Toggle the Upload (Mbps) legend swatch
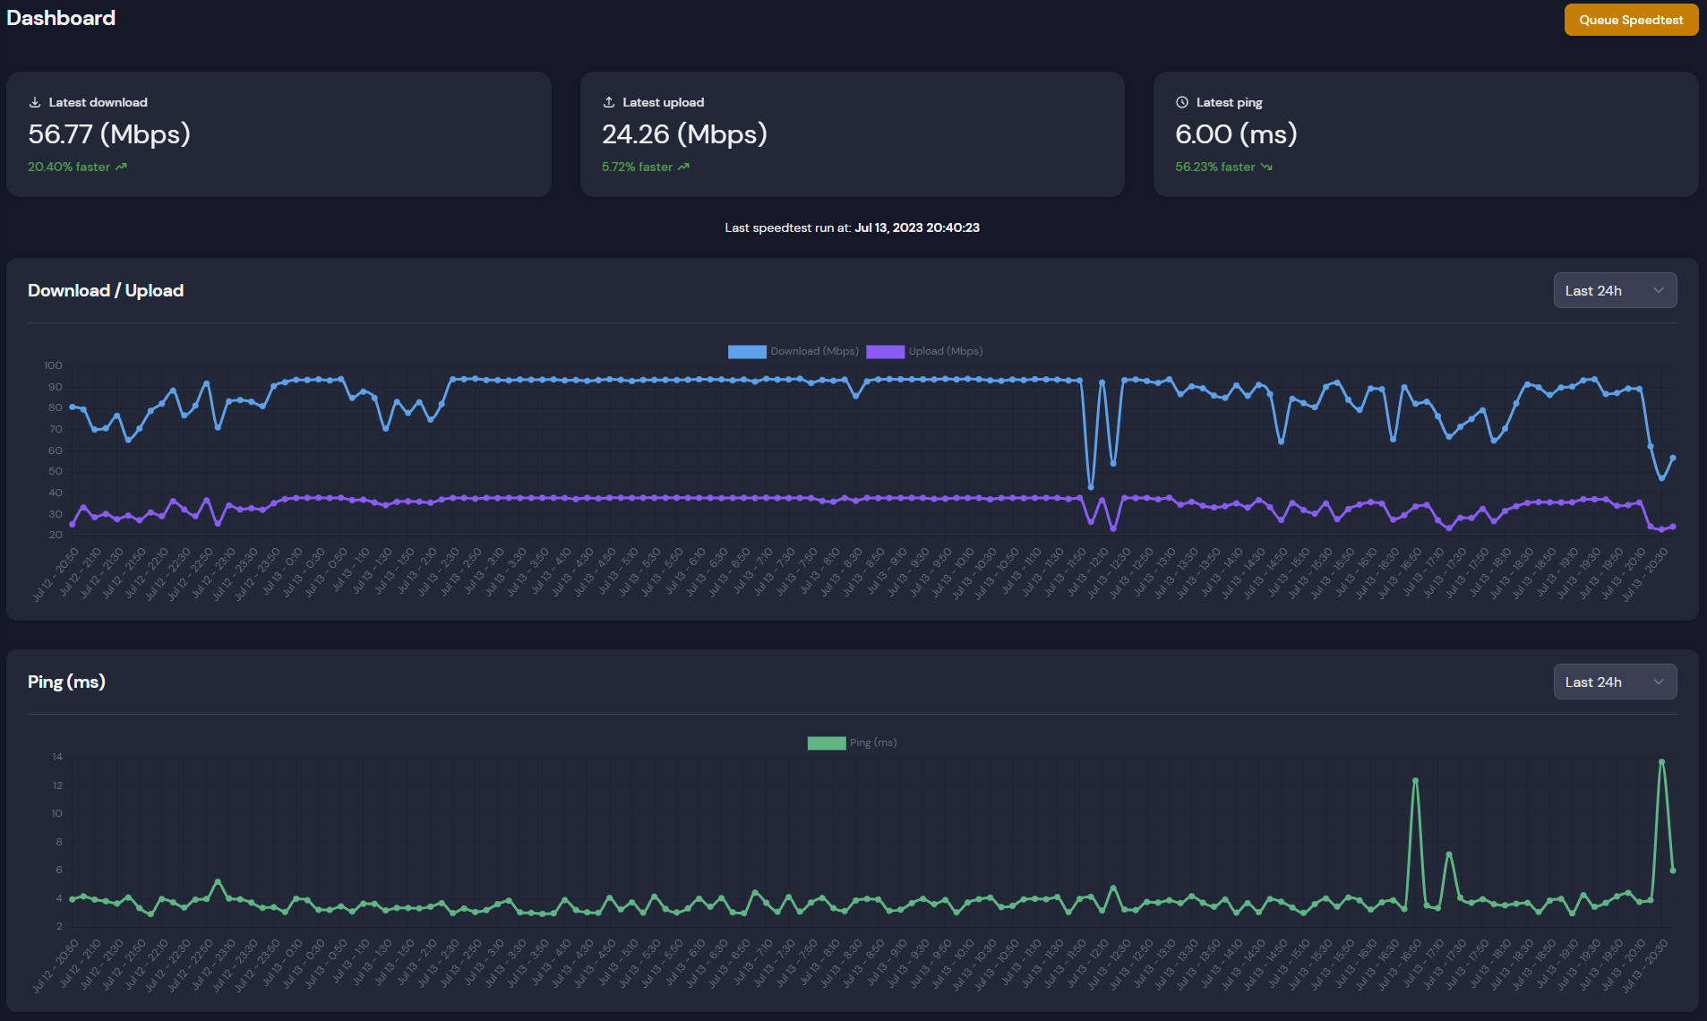 [x=885, y=351]
